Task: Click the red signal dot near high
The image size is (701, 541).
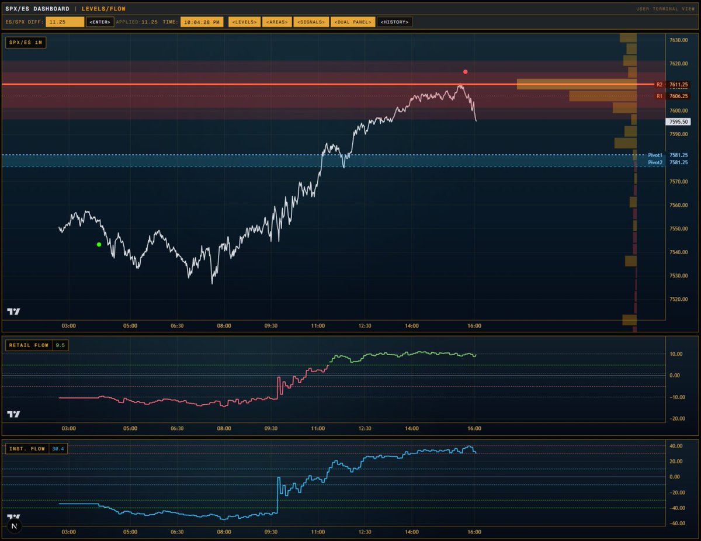Action: pos(466,72)
